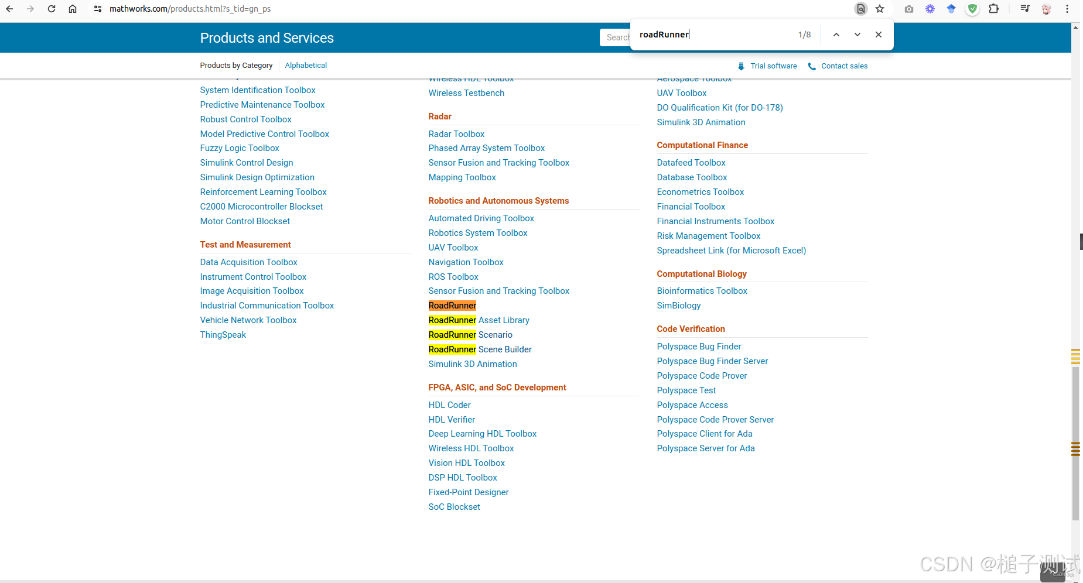
Task: Select the Products by Category tab
Action: [x=236, y=66]
